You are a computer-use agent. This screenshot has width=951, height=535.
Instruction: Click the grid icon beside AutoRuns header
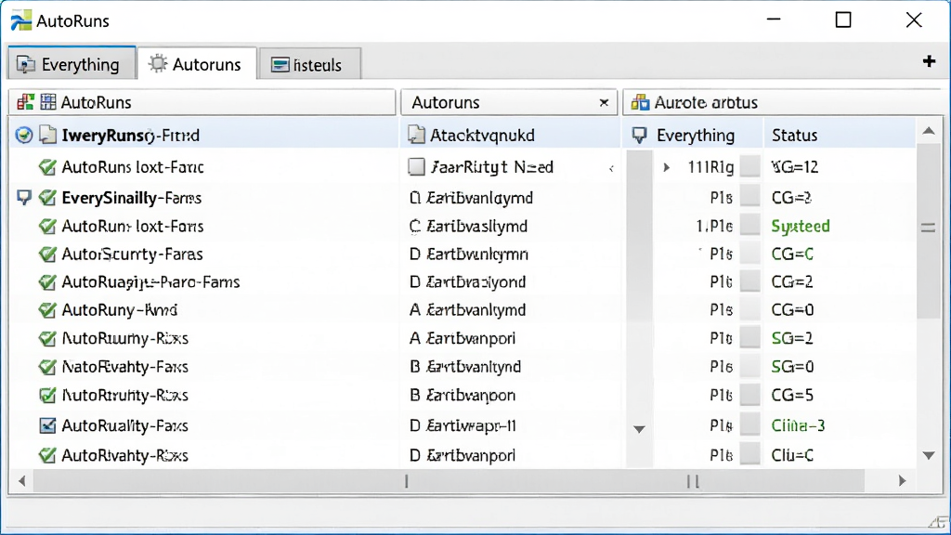pyautogui.click(x=48, y=102)
